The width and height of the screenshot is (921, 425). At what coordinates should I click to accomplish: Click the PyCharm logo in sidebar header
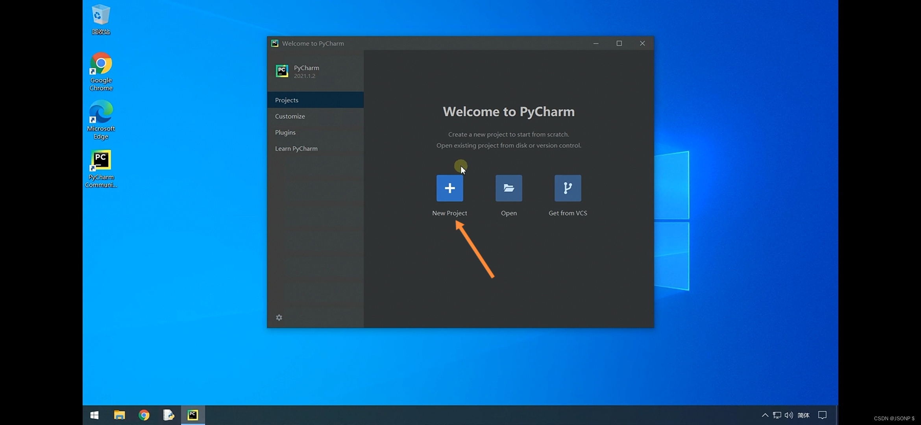coord(282,71)
